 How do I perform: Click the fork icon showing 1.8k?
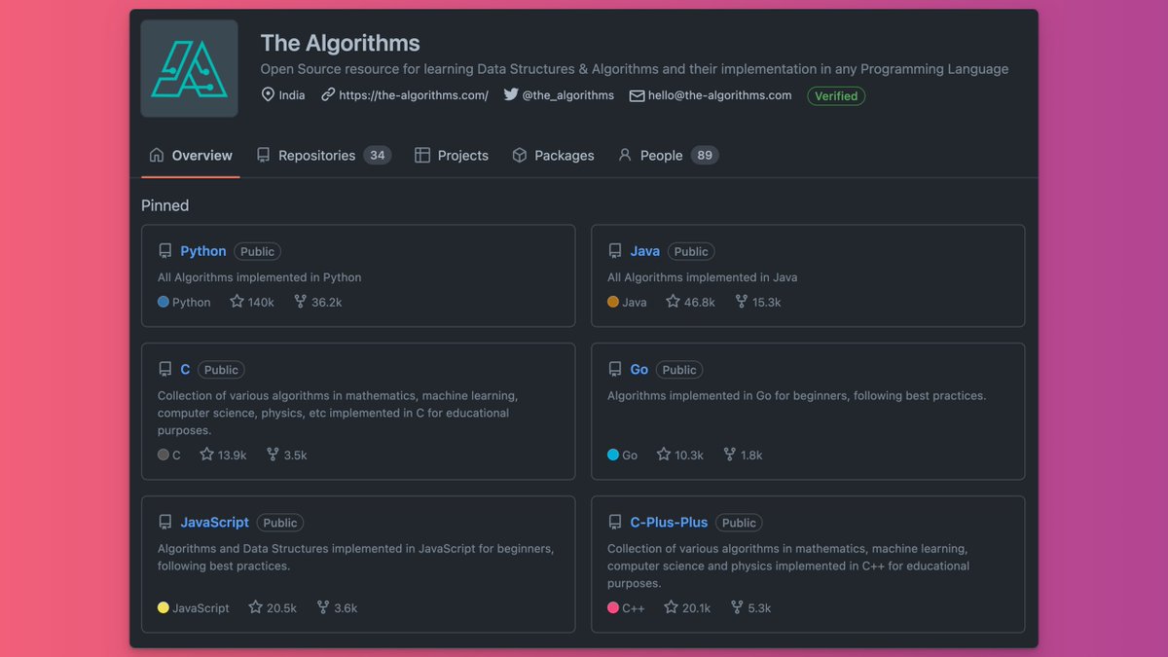pyautogui.click(x=730, y=455)
